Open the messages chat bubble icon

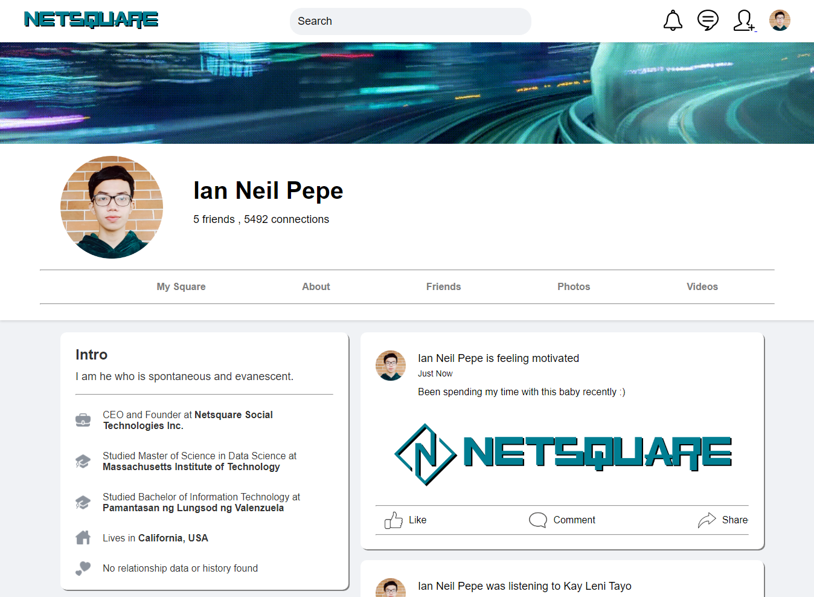point(708,21)
